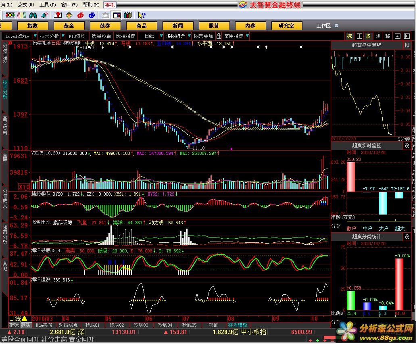
Task: Click the gray clipboard toolbar icon
Action: pos(106,15)
